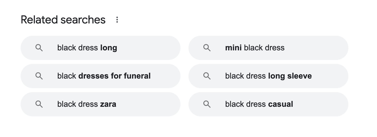Click the magnifier icon beside 'black dress zara'
377x137 pixels.
(39, 104)
